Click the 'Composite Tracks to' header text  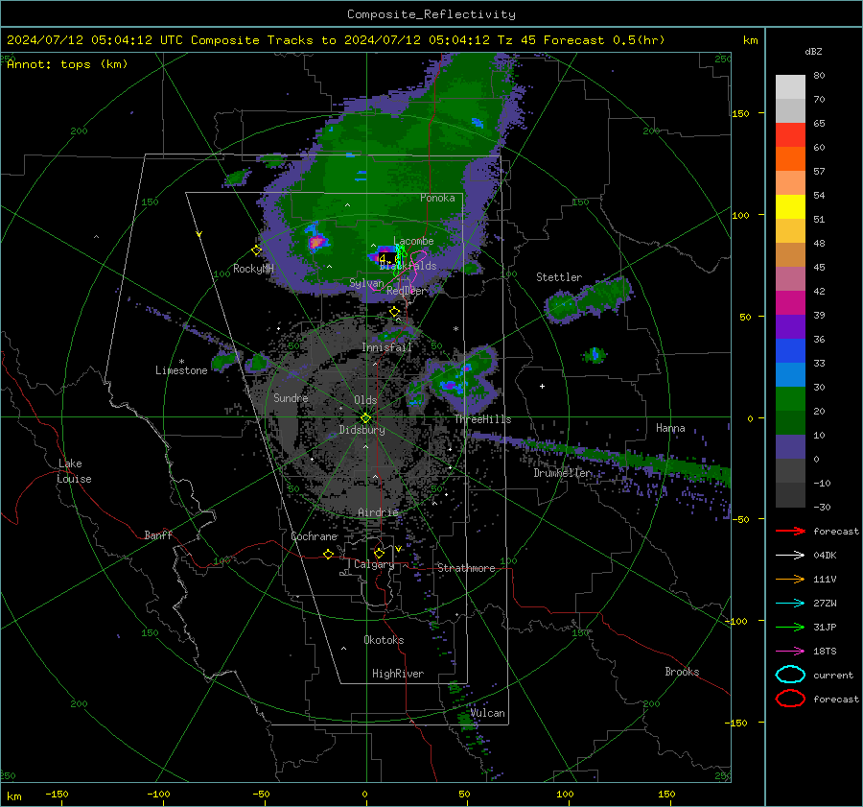pyautogui.click(x=263, y=40)
